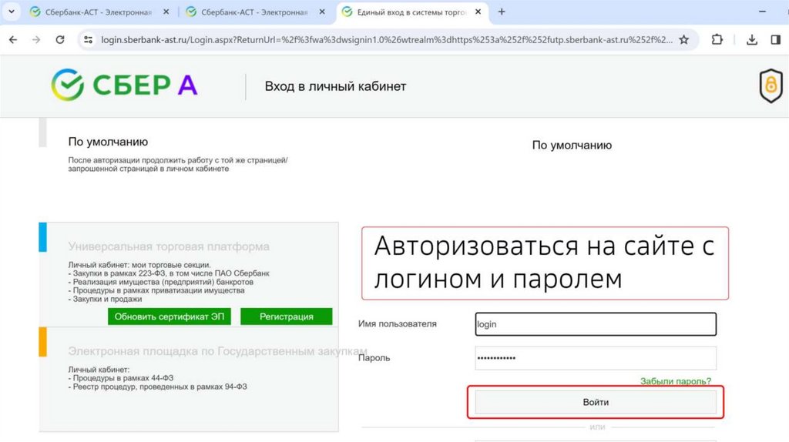Click into the Пароль field
The width and height of the screenshot is (789, 442).
pyautogui.click(x=596, y=358)
